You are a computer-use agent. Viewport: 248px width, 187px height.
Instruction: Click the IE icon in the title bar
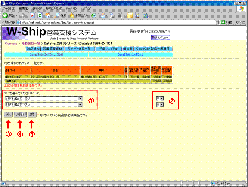point(3,3)
